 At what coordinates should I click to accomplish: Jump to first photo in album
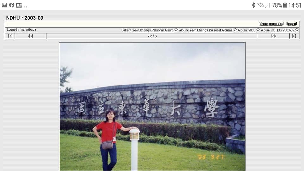pos(10,36)
